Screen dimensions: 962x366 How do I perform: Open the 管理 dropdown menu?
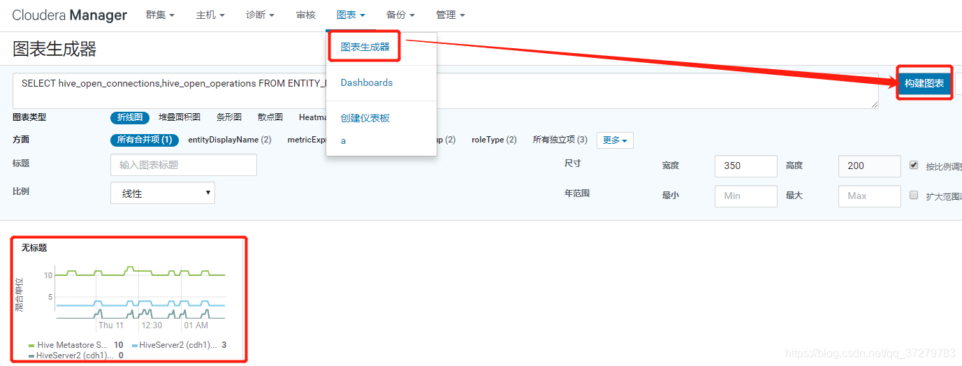click(450, 15)
